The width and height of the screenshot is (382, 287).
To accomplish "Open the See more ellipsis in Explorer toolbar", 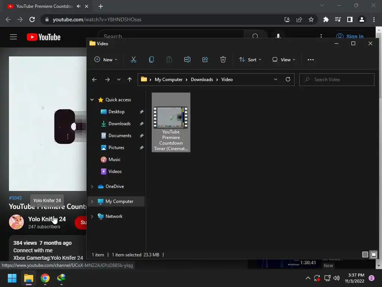I will (x=311, y=59).
